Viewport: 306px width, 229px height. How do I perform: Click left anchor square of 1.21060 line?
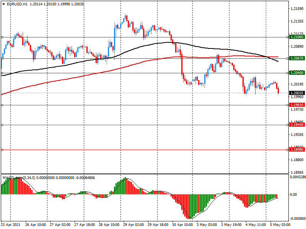[2, 37]
